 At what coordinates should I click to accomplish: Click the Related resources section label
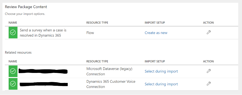[x=18, y=53]
